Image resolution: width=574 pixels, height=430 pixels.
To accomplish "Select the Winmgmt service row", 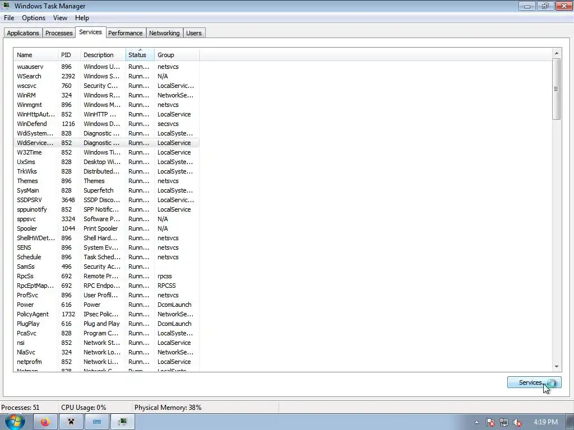I will click(x=107, y=105).
